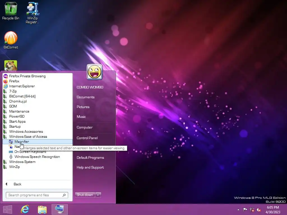
Task: Open the shut down options arrow
Action: coord(98,195)
